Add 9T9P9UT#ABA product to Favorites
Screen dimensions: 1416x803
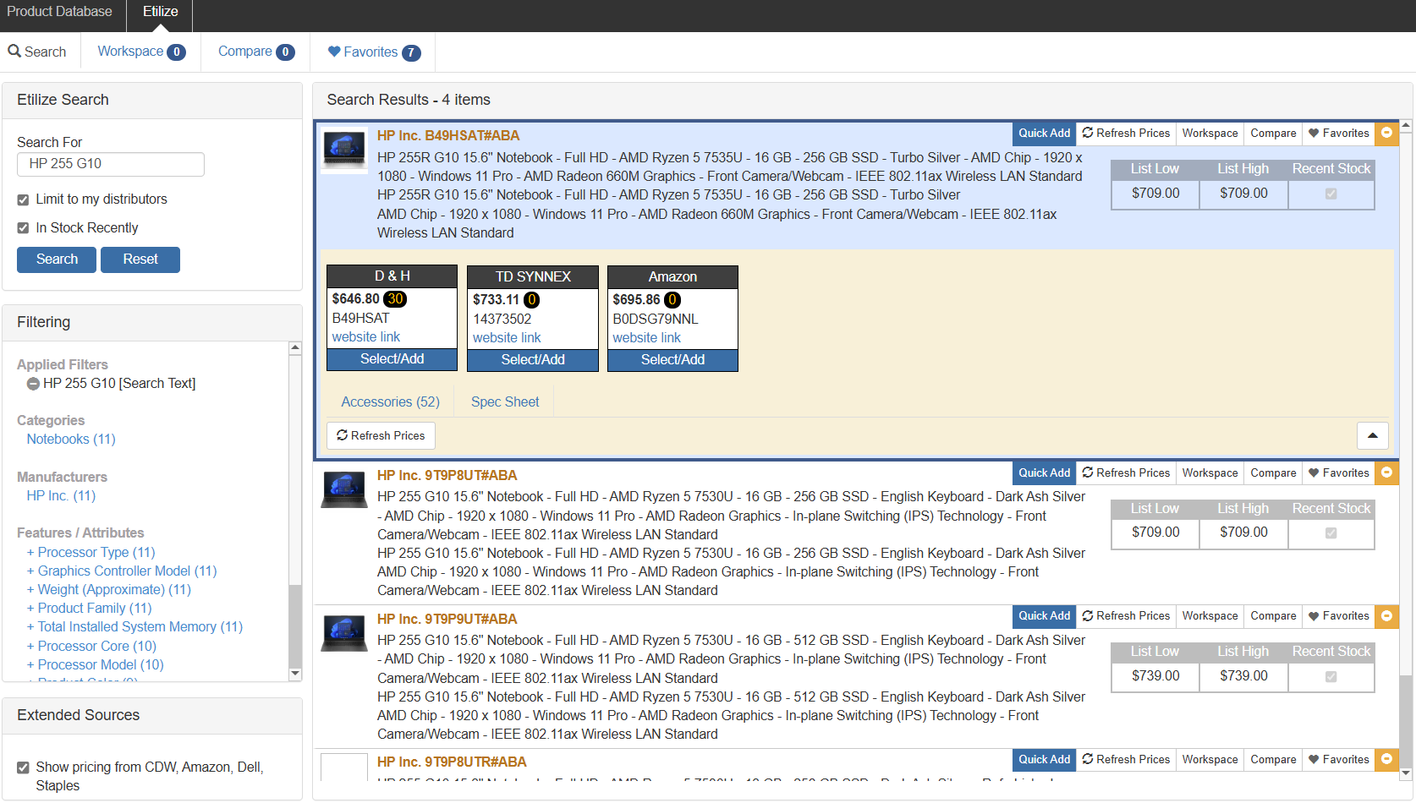(x=1338, y=616)
